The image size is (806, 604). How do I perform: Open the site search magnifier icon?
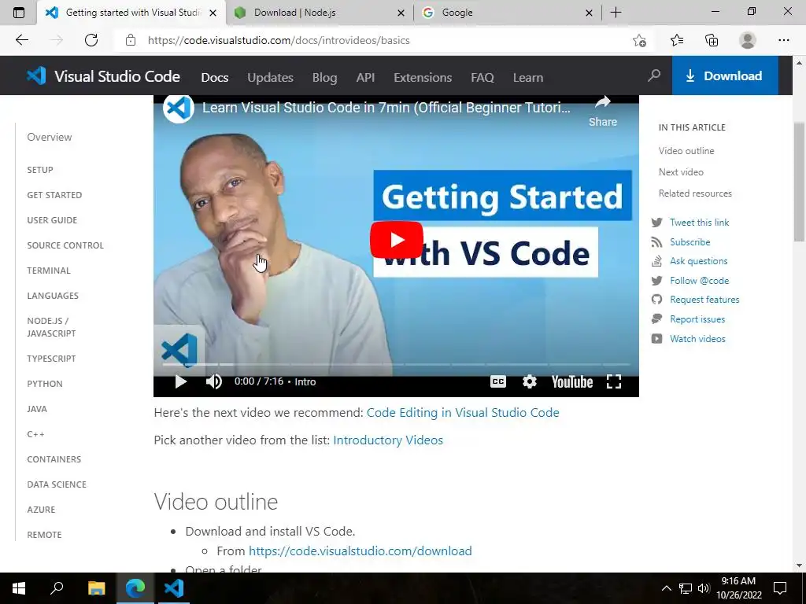click(654, 76)
